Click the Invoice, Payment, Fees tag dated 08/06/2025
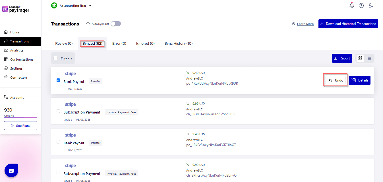 click(x=121, y=112)
